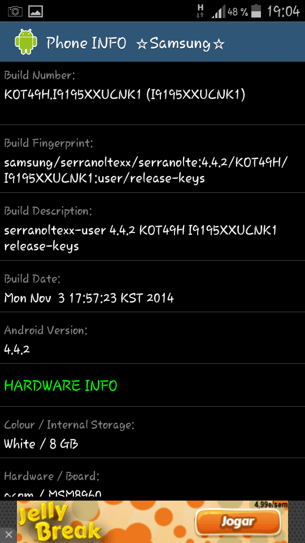Open the screenshot camera notification icon

[x=15, y=11]
